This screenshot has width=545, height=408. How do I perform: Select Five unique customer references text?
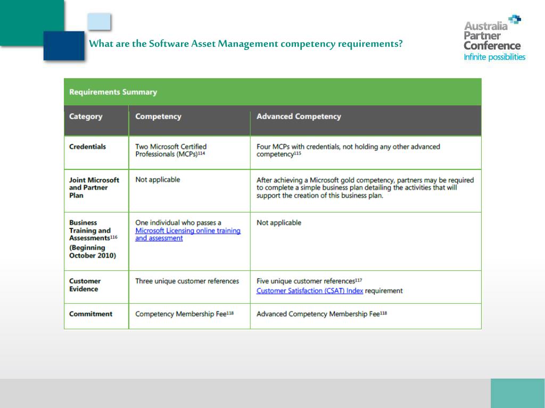click(x=309, y=281)
